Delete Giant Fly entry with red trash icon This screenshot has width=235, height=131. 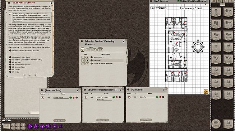point(160,97)
